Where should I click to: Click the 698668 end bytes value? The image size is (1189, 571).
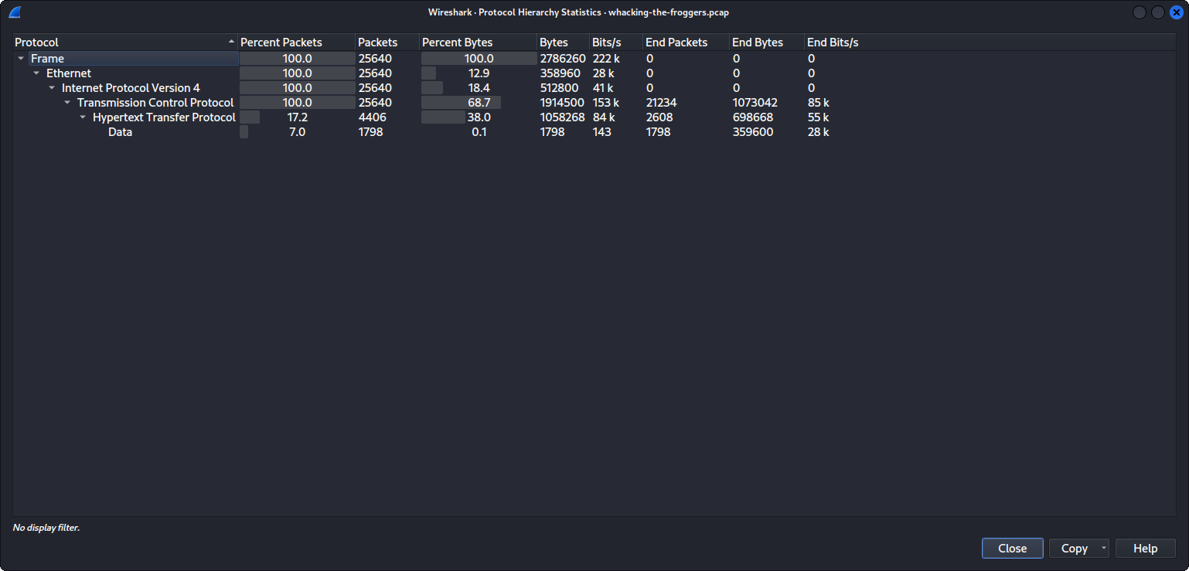752,117
